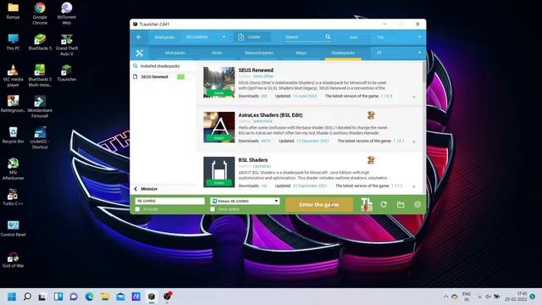This screenshot has width=542, height=305.
Task: Open Release RB GAMING version dropdown
Action: pos(245,201)
